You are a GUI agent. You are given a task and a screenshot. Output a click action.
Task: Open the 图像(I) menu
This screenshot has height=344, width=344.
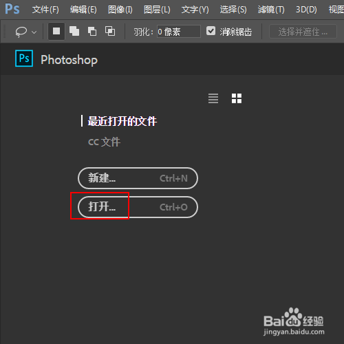120,10
